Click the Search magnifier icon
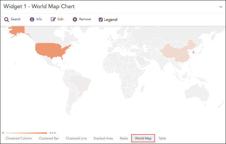 pos(6,19)
